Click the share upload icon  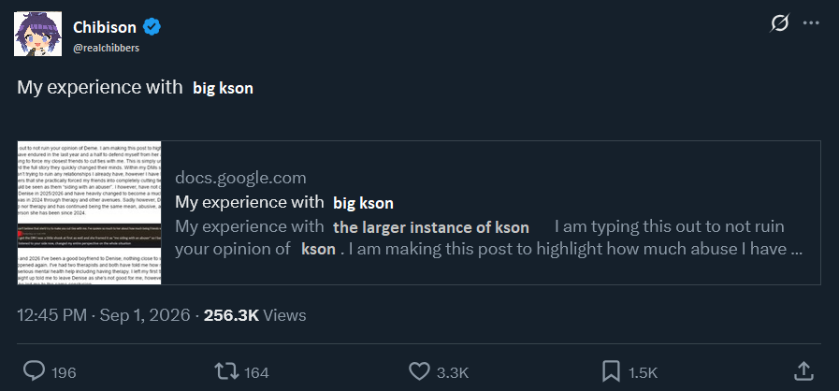[x=803, y=371]
